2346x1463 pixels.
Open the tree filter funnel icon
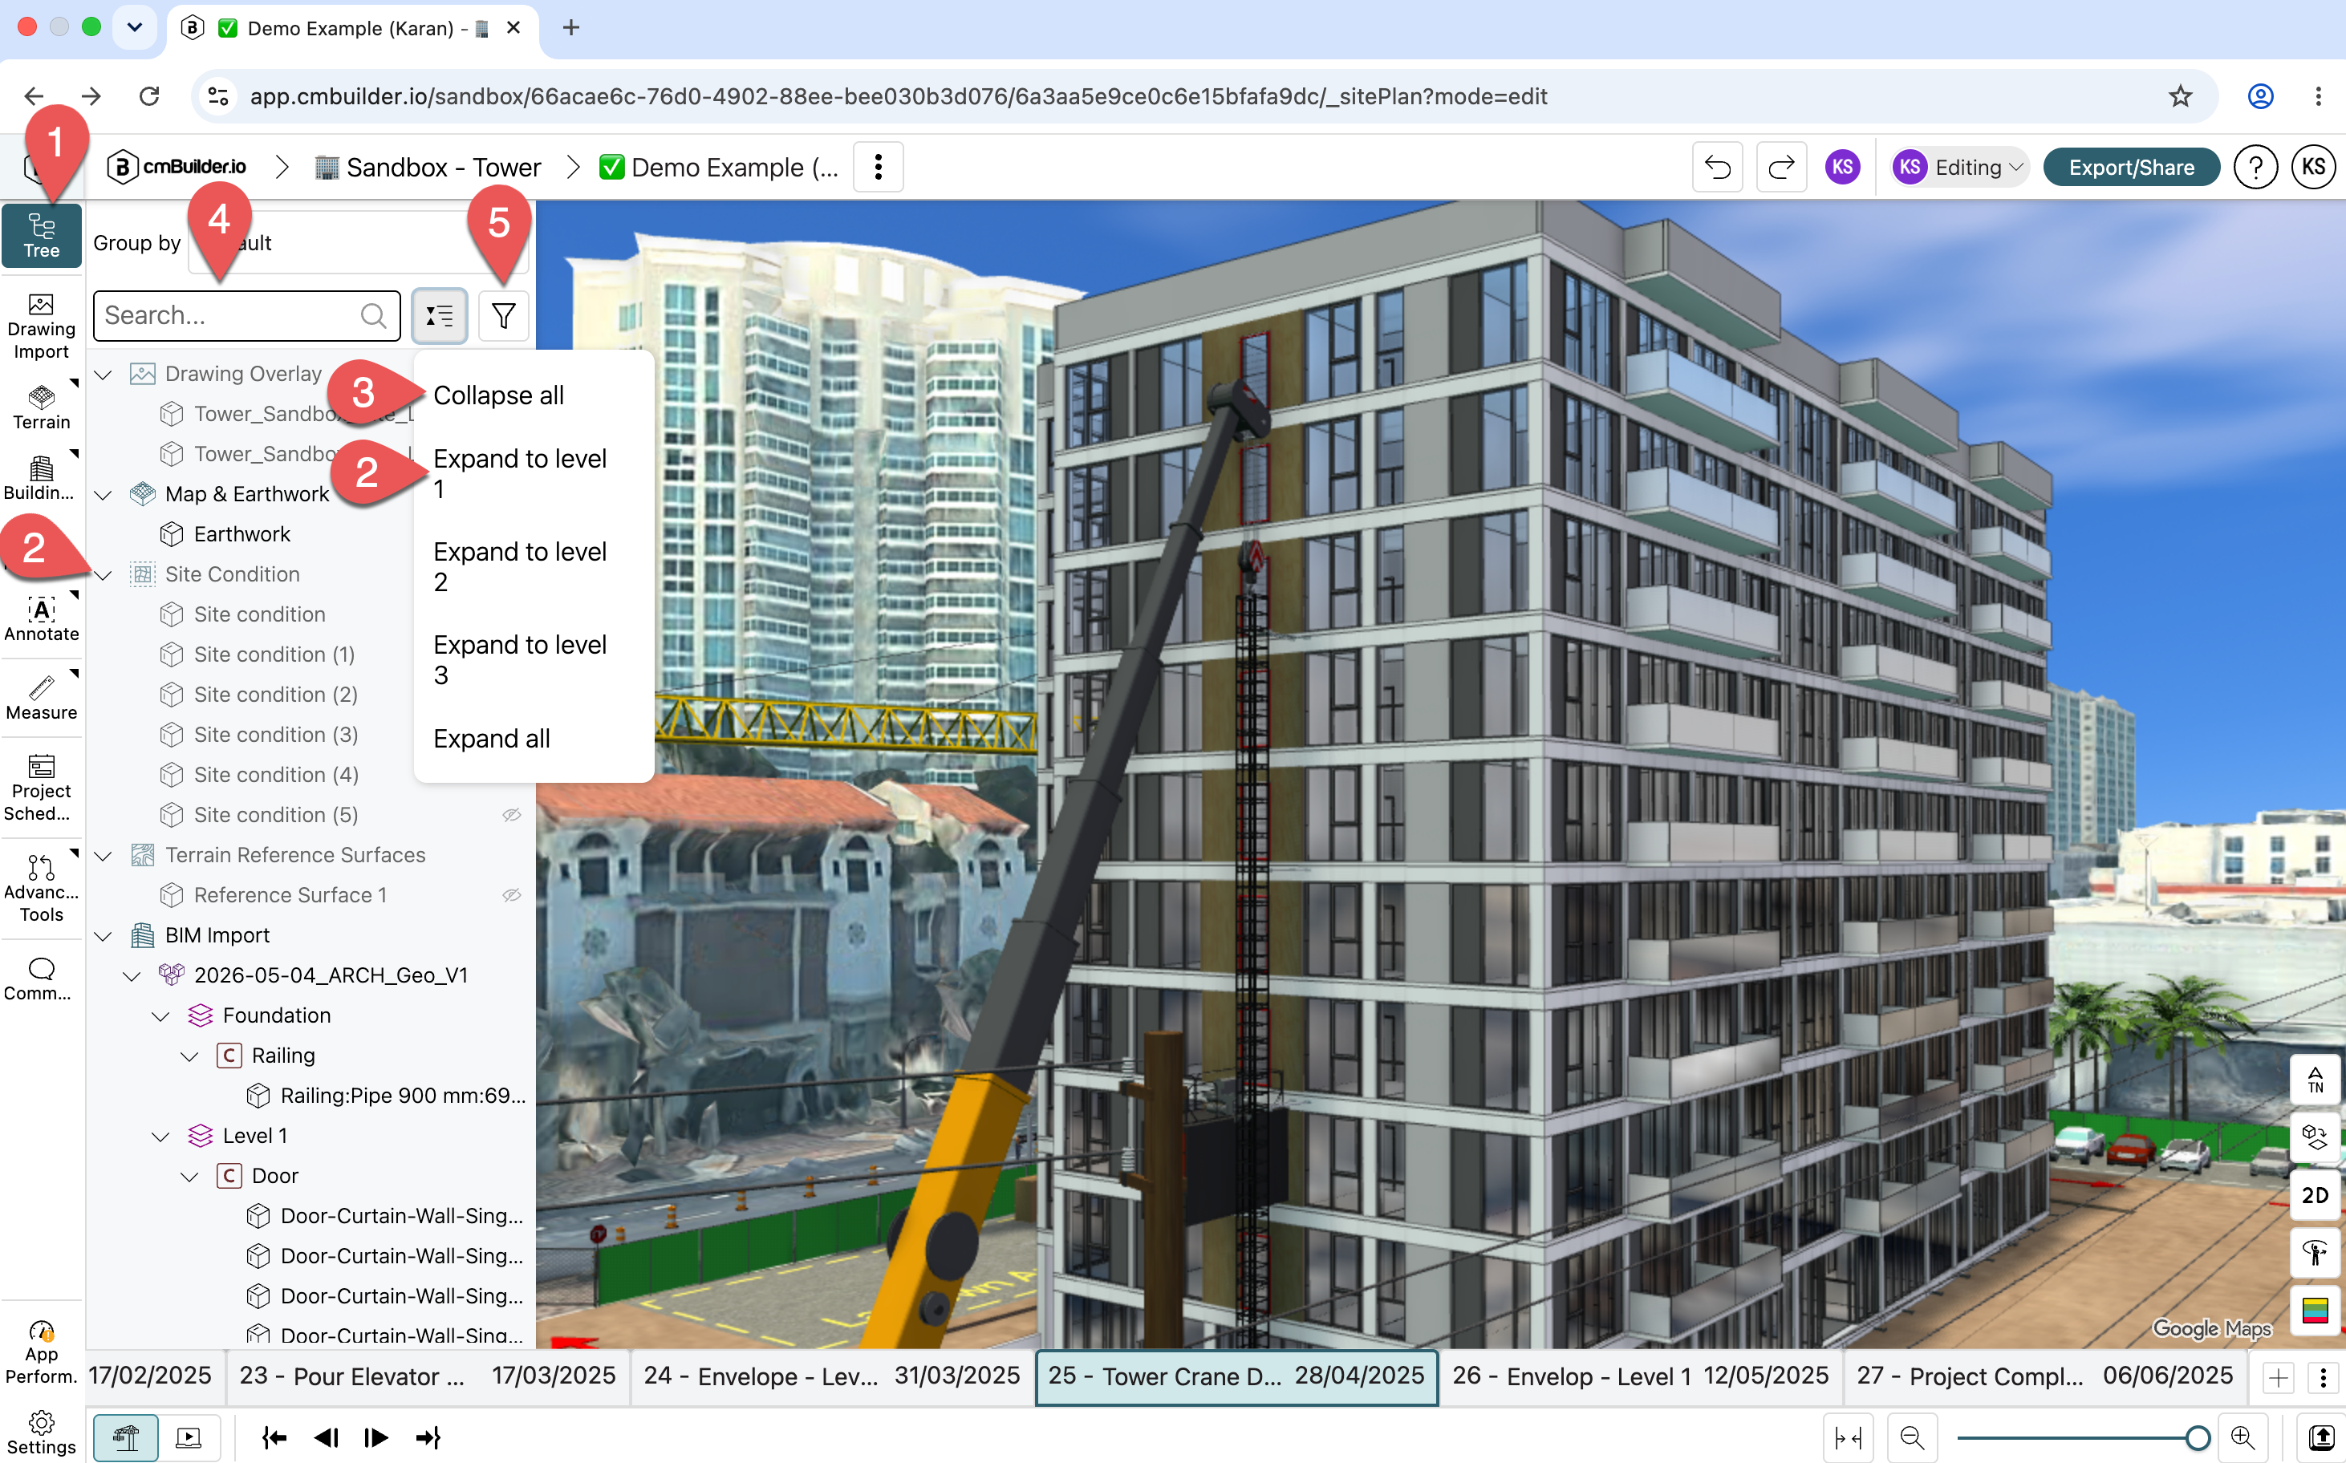tap(503, 315)
